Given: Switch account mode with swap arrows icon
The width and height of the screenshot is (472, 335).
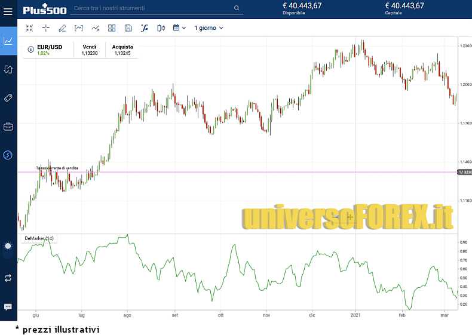Looking at the screenshot, I should pyautogui.click(x=8, y=278).
